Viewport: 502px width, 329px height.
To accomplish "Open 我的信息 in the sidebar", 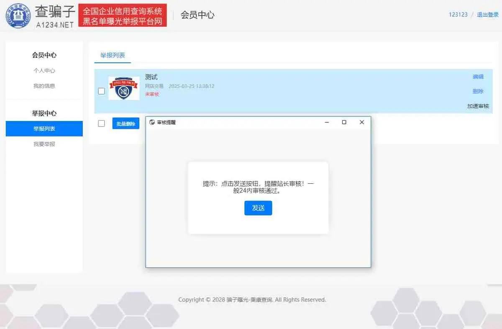I will tap(44, 86).
